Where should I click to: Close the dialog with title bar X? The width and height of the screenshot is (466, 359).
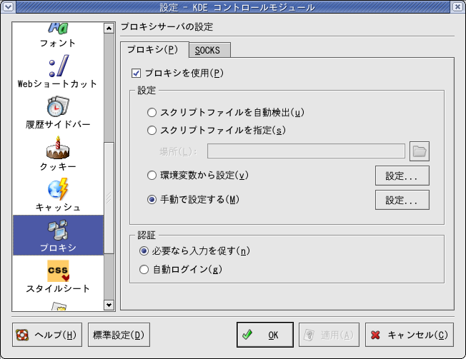tap(457, 6)
